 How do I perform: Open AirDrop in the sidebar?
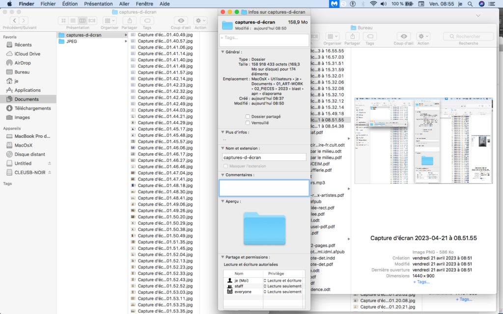[x=22, y=63]
